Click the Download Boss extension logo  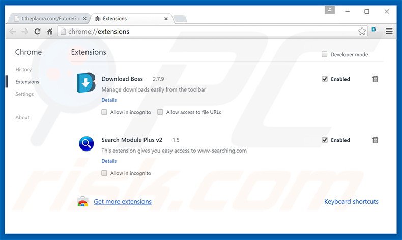87,82
